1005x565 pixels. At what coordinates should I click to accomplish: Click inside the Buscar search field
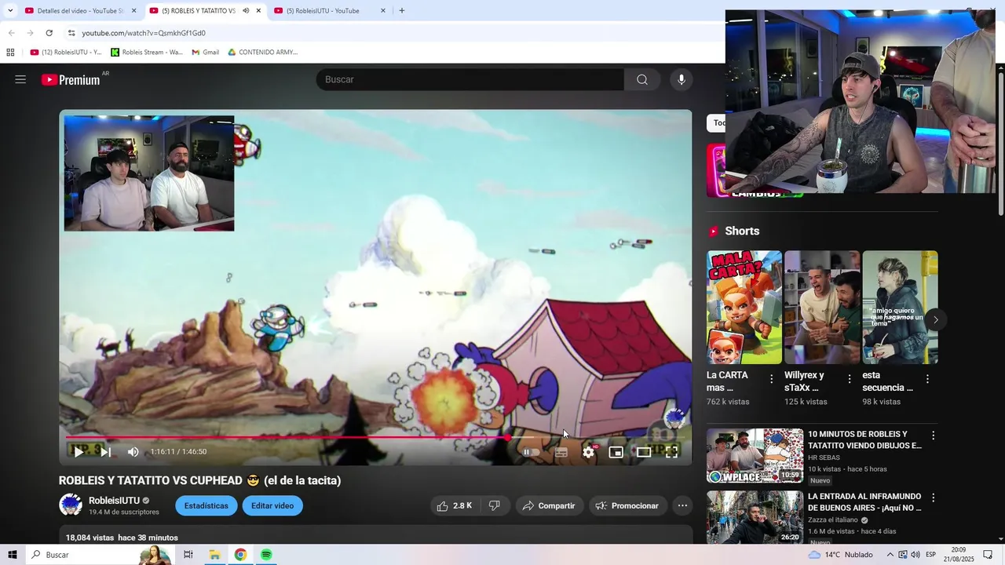pos(470,79)
